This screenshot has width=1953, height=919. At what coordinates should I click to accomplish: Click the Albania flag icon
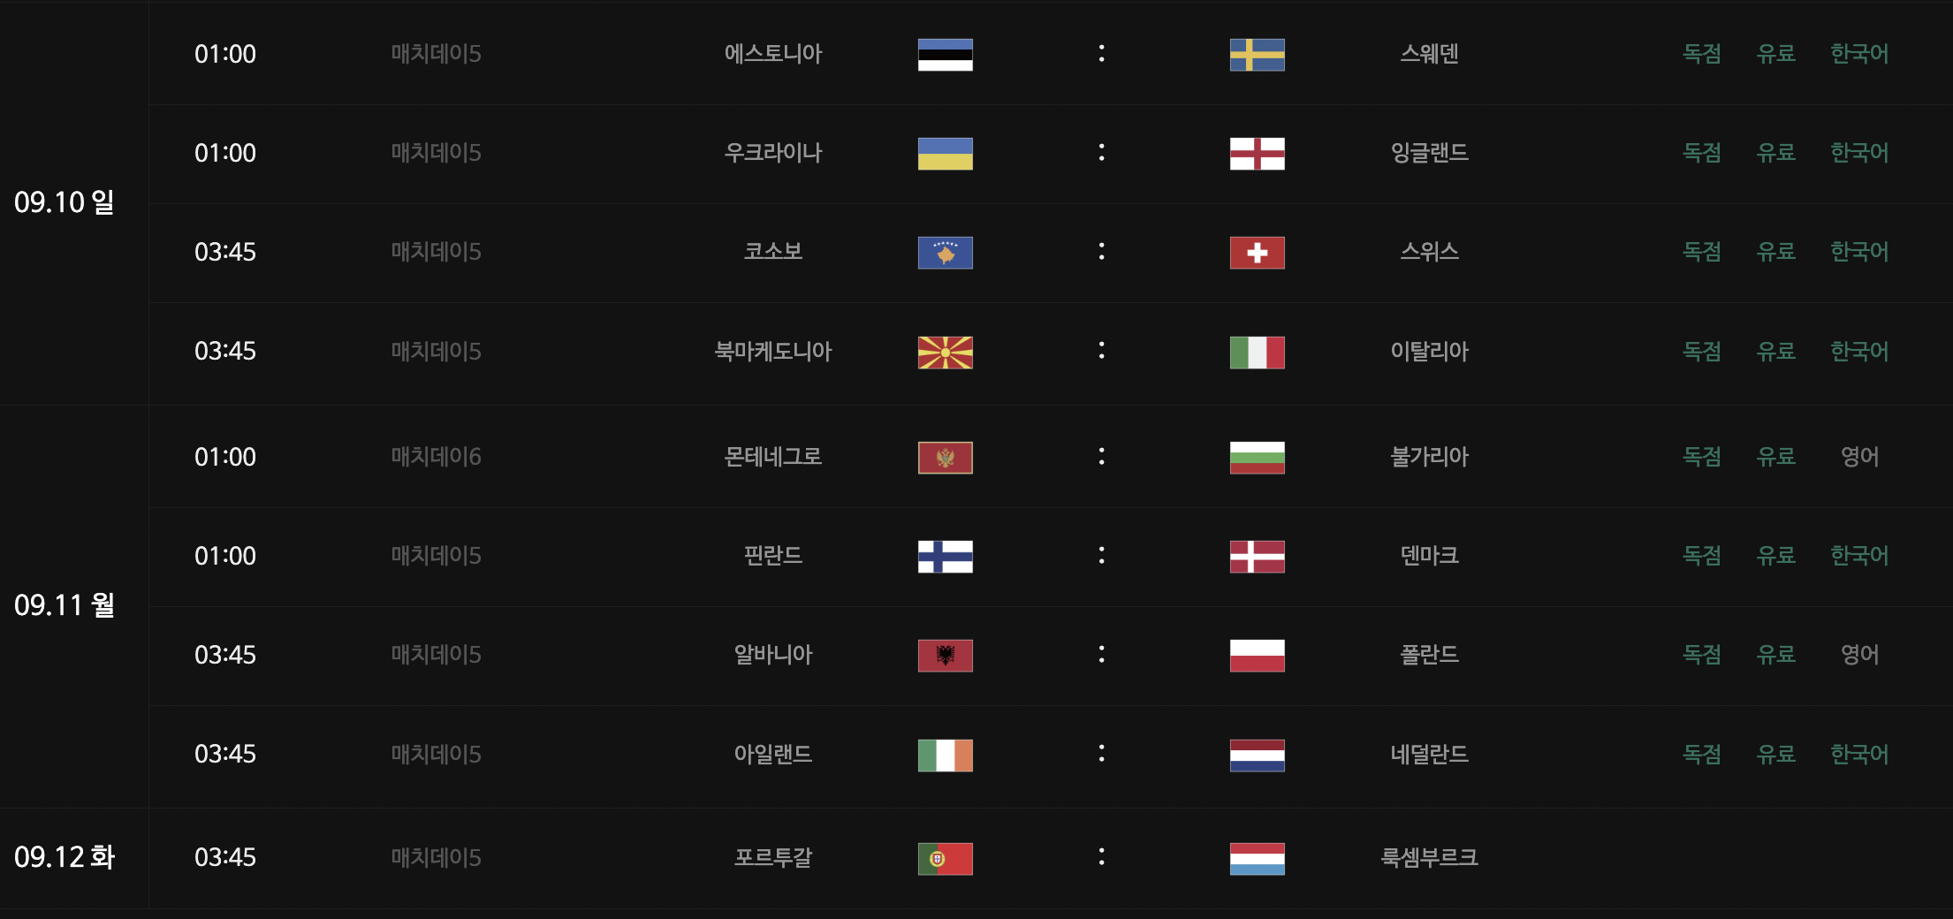pyautogui.click(x=945, y=656)
